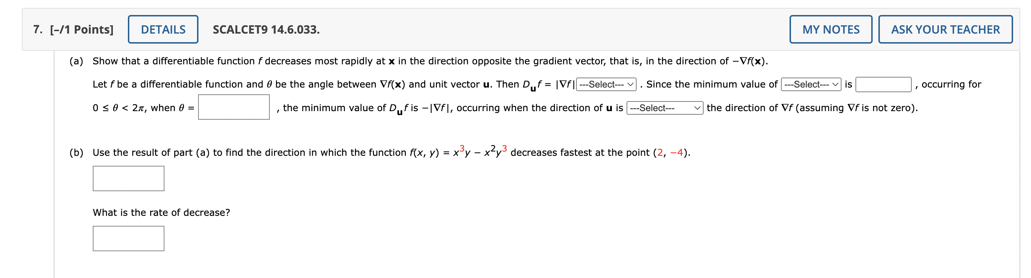Click the rate of decrease answer box

pyautogui.click(x=128, y=238)
